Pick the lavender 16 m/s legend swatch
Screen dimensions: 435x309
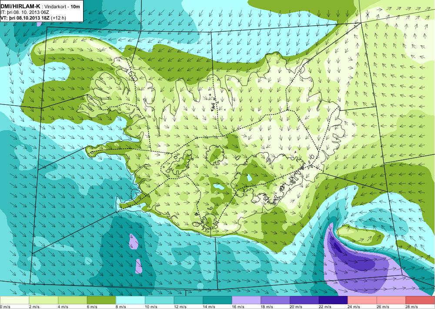click(x=246, y=300)
